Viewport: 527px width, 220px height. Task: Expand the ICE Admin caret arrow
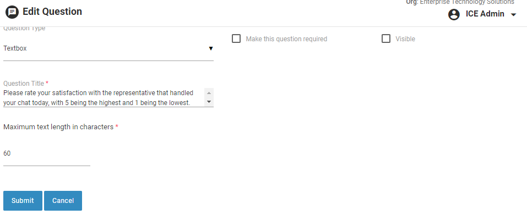point(514,15)
